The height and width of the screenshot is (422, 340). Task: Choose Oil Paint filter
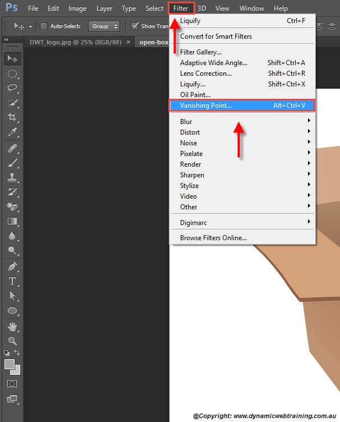tap(242, 95)
